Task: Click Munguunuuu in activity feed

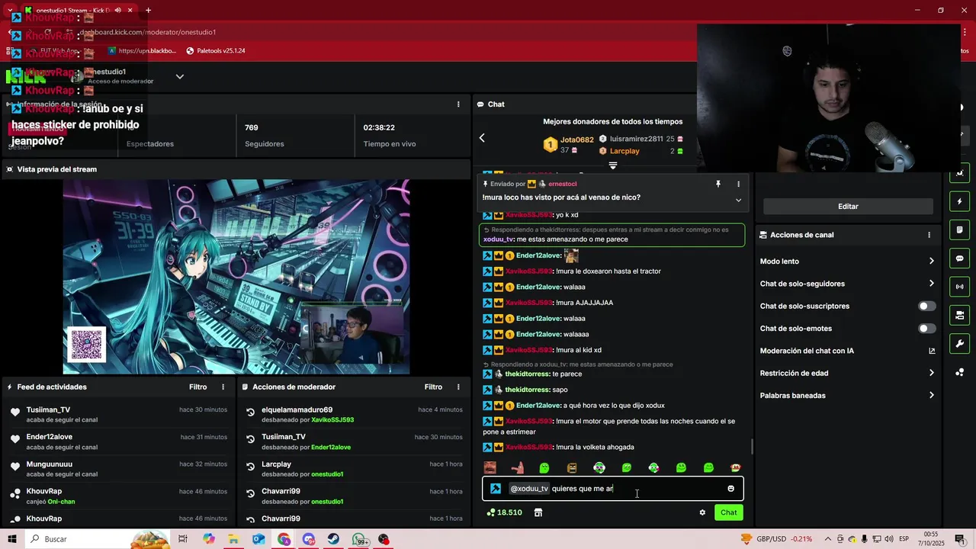Action: 50,464
